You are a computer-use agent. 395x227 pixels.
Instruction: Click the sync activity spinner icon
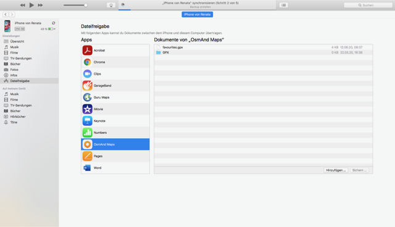pyautogui.click(x=123, y=4)
